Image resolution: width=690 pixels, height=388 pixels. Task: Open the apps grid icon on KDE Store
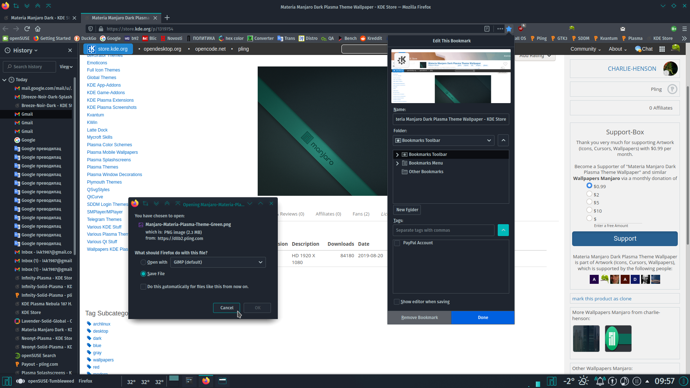coord(662,49)
